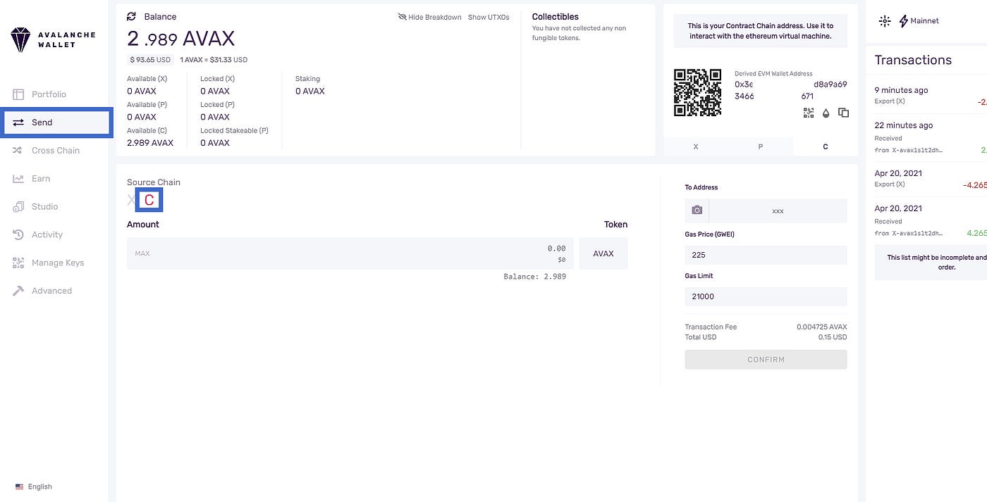Switch to the X address tab
Screen dimensions: 987x502
696,146
